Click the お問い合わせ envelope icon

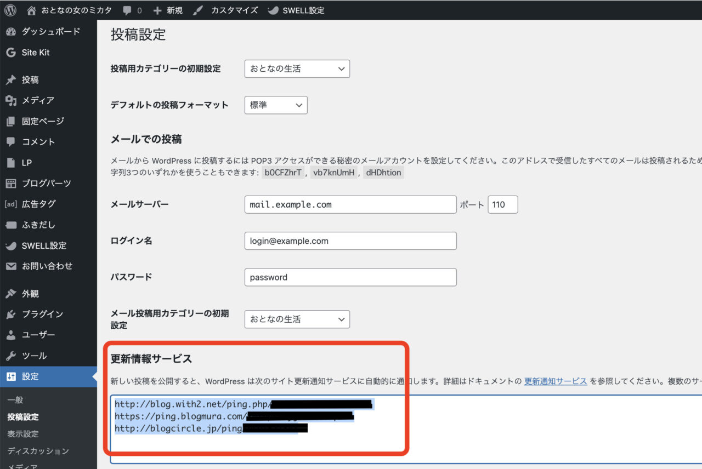[10, 266]
